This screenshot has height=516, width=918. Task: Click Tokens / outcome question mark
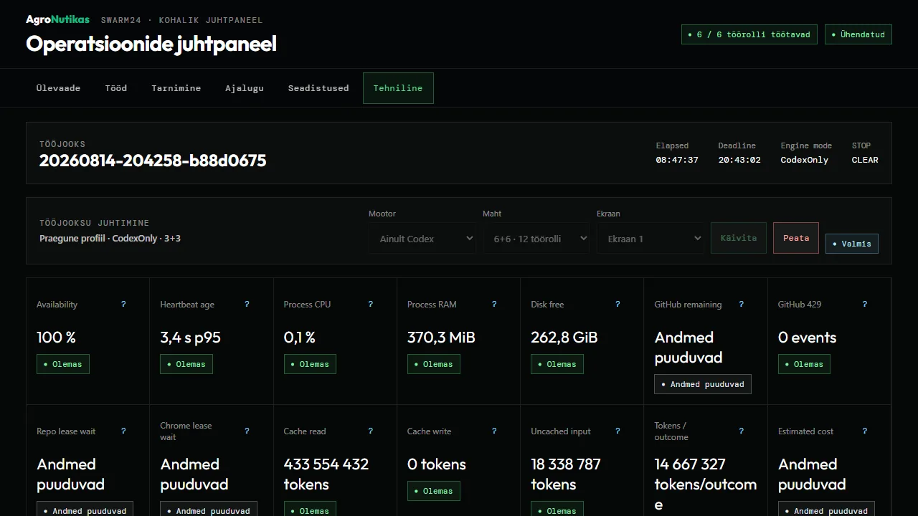tap(742, 431)
